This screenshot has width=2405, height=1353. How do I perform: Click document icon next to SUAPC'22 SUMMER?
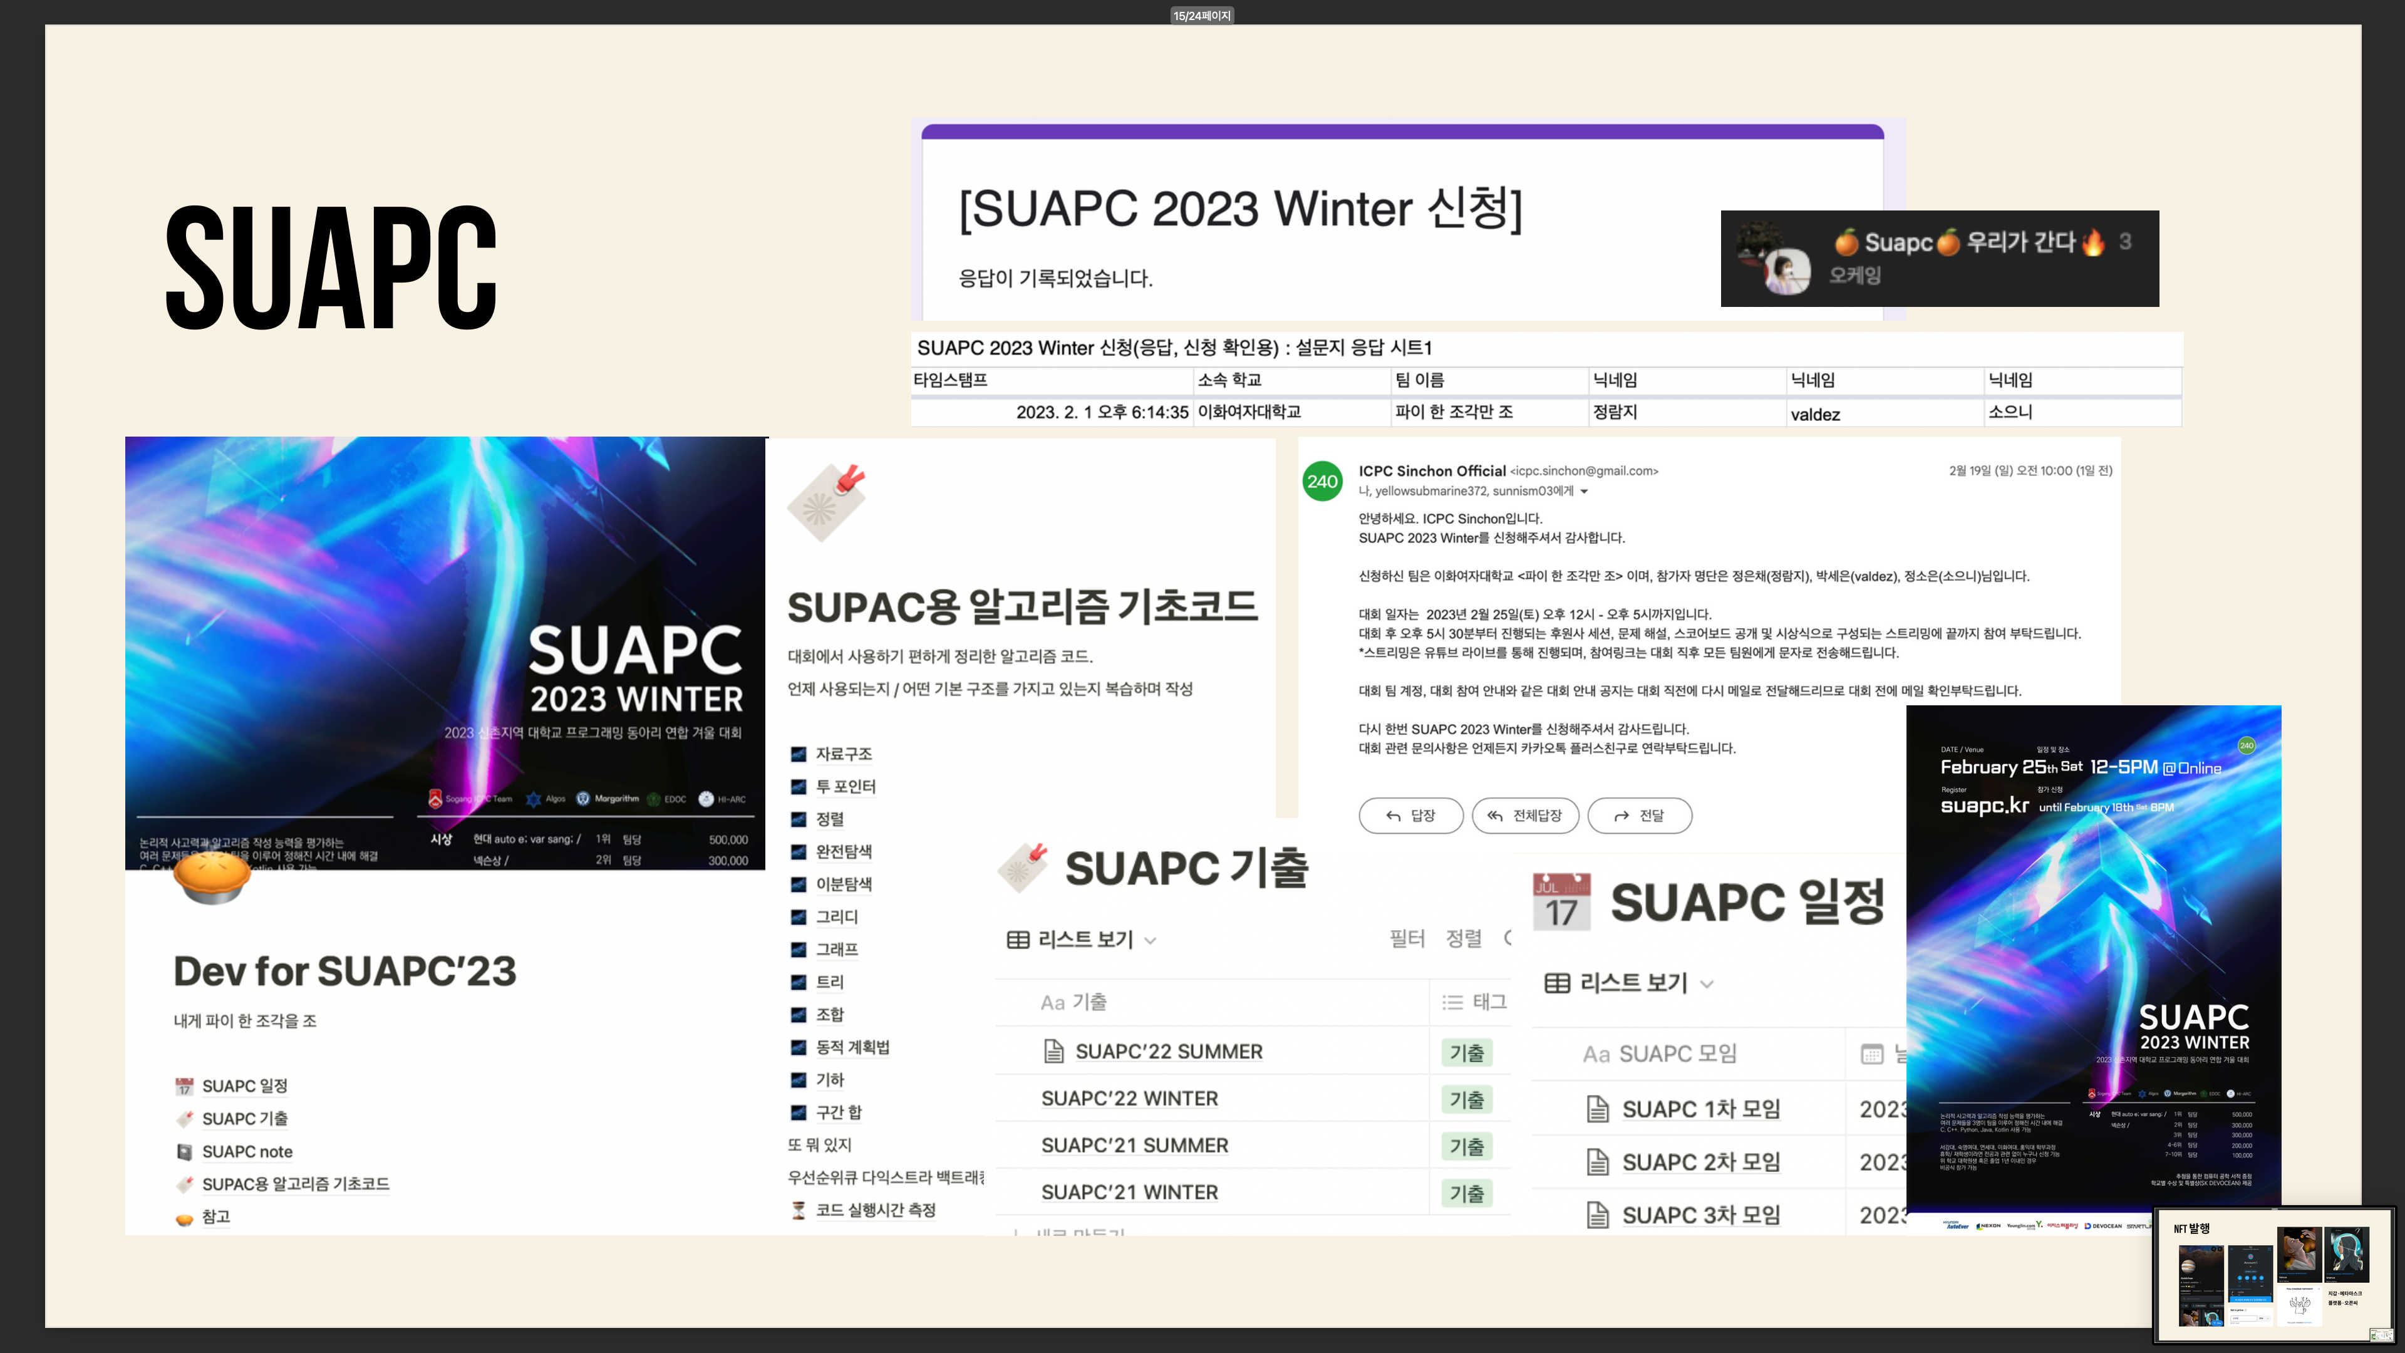click(1054, 1052)
